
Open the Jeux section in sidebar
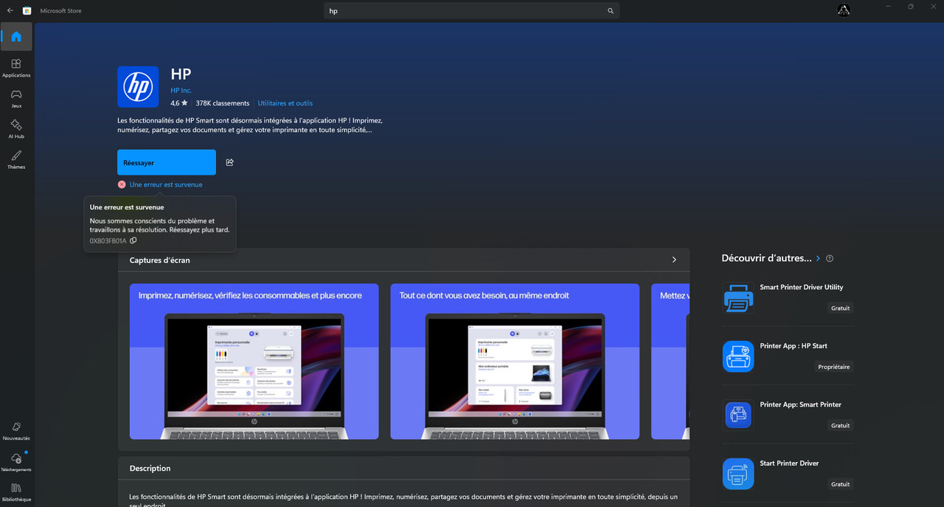[16, 98]
